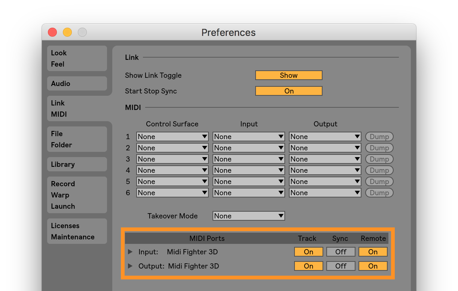Enable Sync for Midi Fighter 3D output
Screen dimensions: 458x291
pyautogui.click(x=341, y=266)
